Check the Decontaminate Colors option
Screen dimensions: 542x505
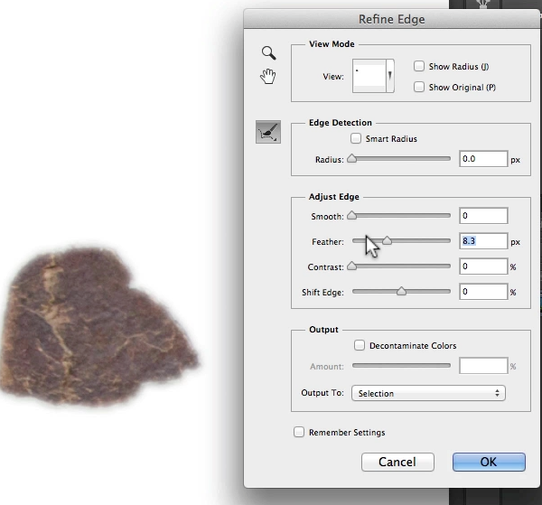[x=360, y=345]
